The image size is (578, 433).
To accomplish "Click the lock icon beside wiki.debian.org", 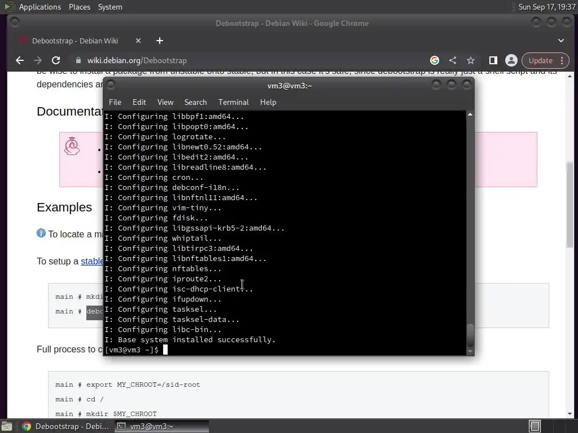I will 78,60.
